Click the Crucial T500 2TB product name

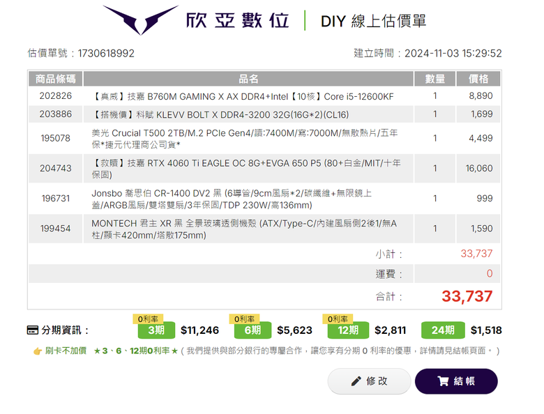pyautogui.click(x=245, y=139)
